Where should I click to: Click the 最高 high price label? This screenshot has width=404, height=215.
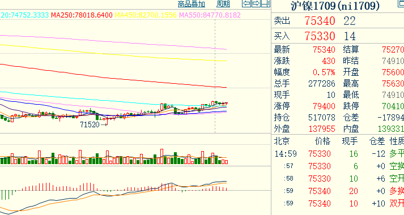point(351,84)
